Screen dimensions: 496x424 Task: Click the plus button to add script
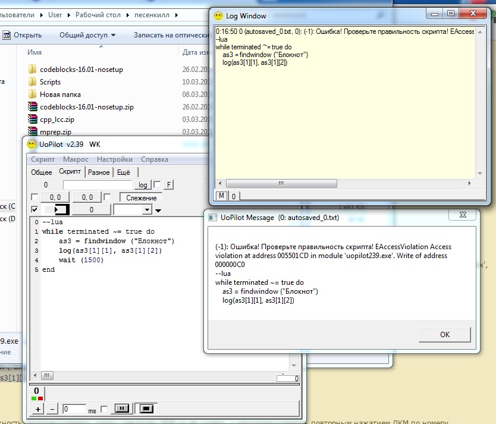(x=38, y=409)
